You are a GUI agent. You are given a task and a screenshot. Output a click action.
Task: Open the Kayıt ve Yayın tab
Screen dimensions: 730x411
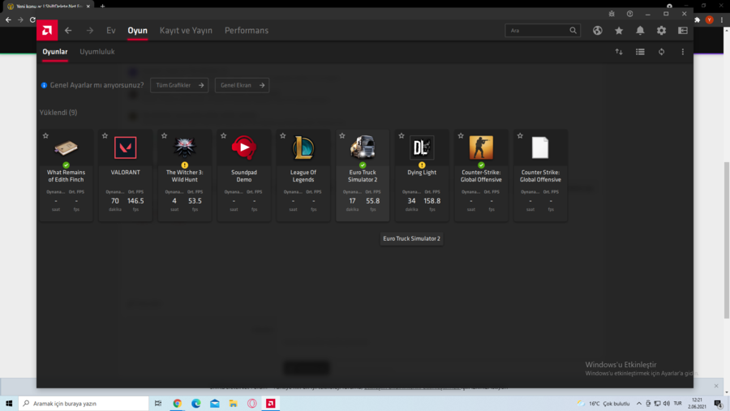(186, 30)
